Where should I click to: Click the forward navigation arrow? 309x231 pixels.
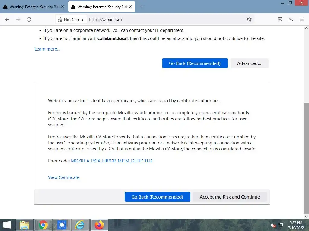18,20
